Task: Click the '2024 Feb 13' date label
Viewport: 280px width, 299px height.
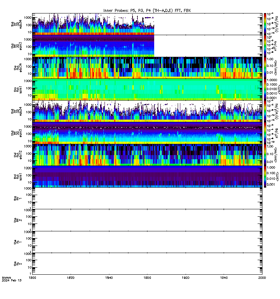Action: (12, 281)
